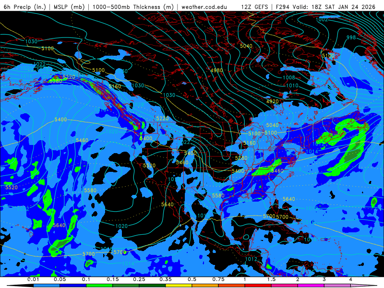Select '1000-500mb Thickness (m)' title text
384x288 pixels.
[133, 7]
